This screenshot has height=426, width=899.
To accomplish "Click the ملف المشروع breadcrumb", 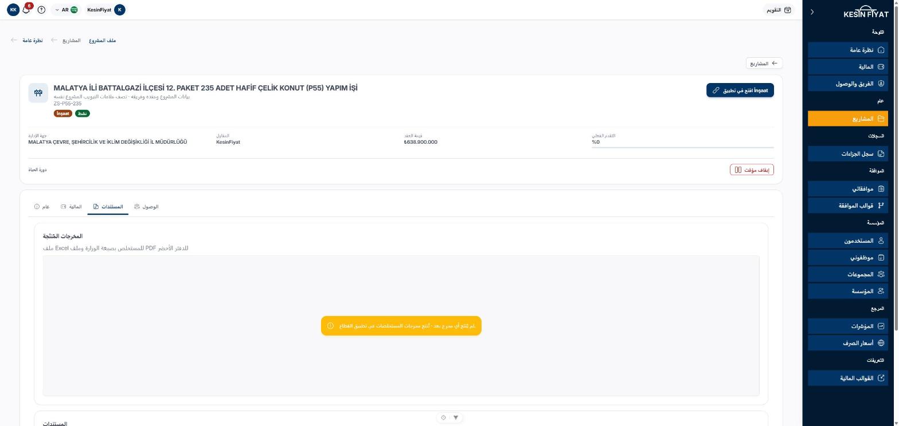I will pyautogui.click(x=103, y=41).
